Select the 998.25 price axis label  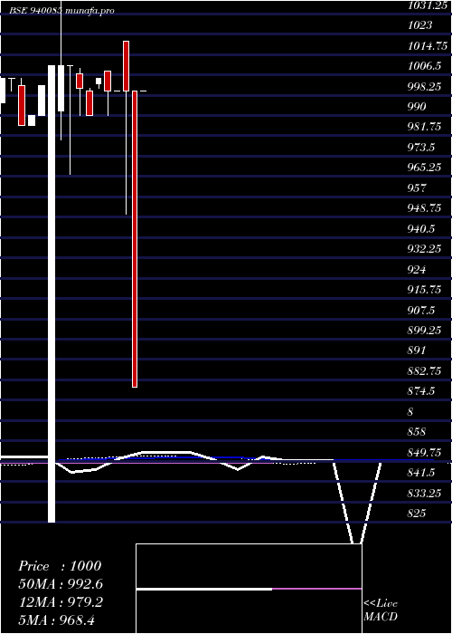[x=424, y=87]
